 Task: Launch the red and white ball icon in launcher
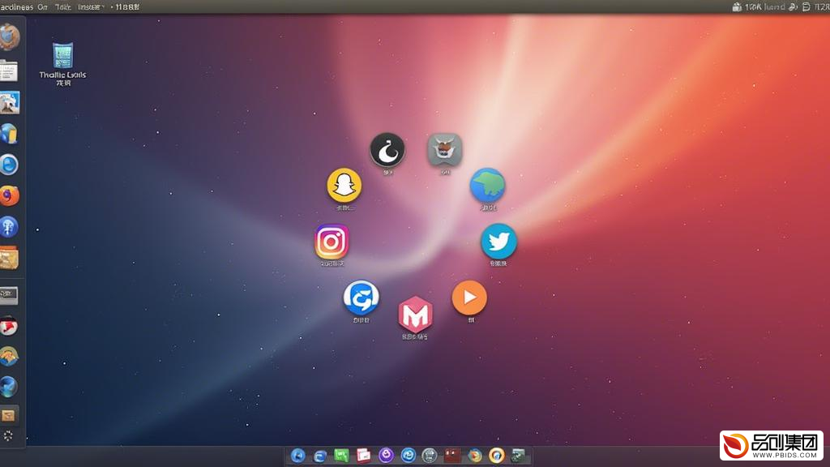point(9,326)
